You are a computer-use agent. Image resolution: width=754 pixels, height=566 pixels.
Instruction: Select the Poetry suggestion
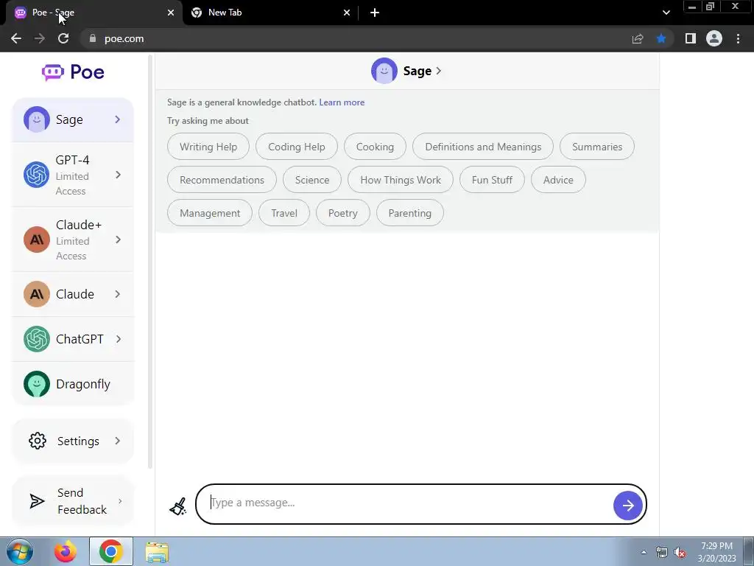(x=343, y=213)
